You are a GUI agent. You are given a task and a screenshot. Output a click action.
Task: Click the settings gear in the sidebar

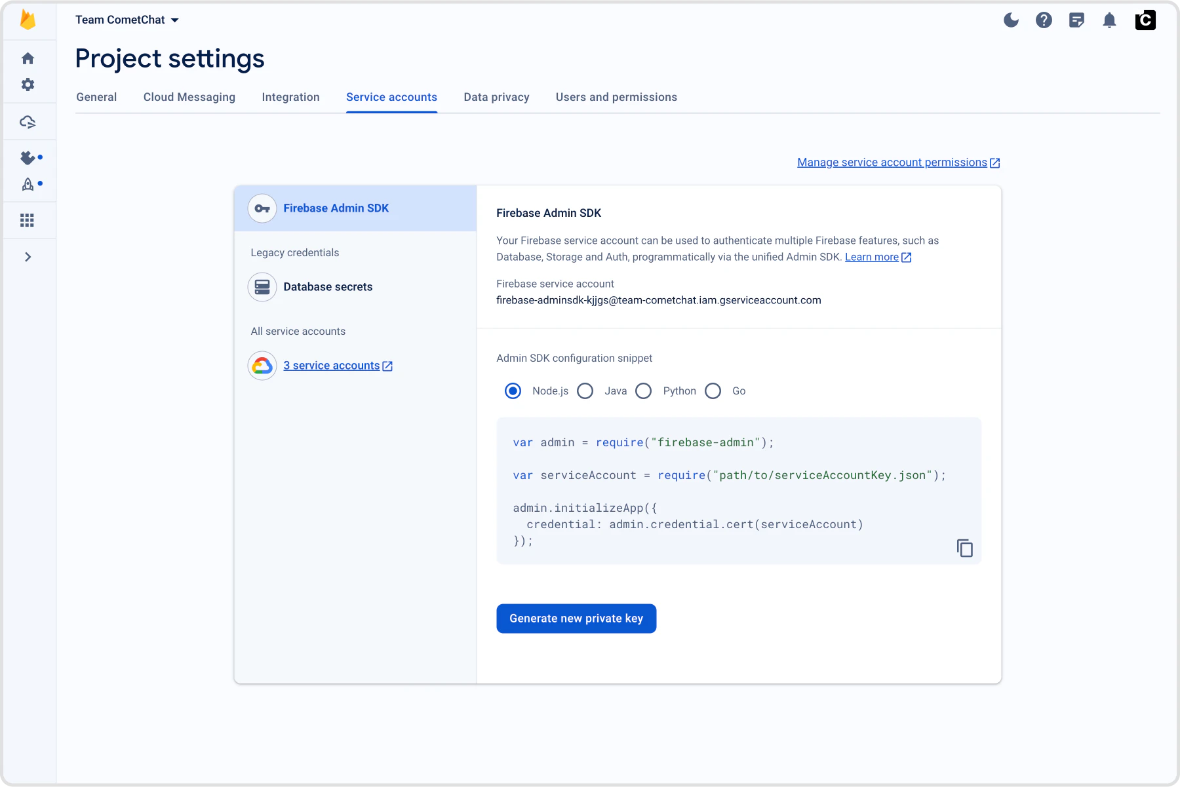point(28,85)
